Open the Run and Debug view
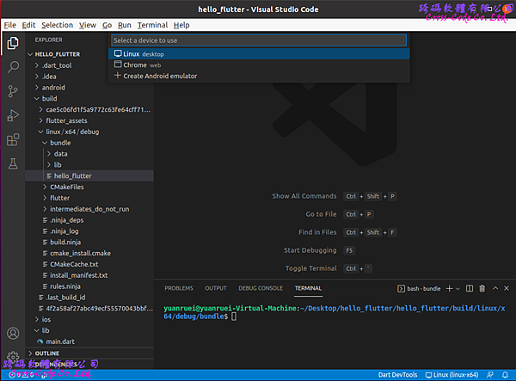 point(13,115)
